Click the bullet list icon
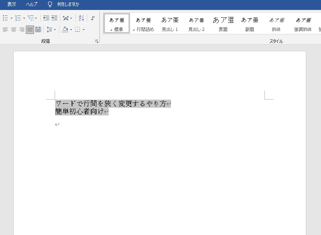 click(6, 18)
